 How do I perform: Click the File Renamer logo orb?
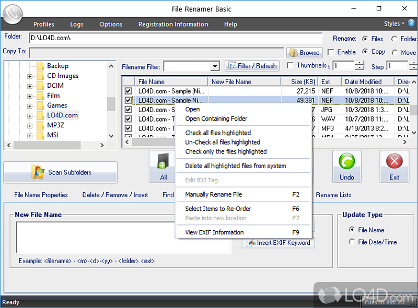[x=13, y=14]
